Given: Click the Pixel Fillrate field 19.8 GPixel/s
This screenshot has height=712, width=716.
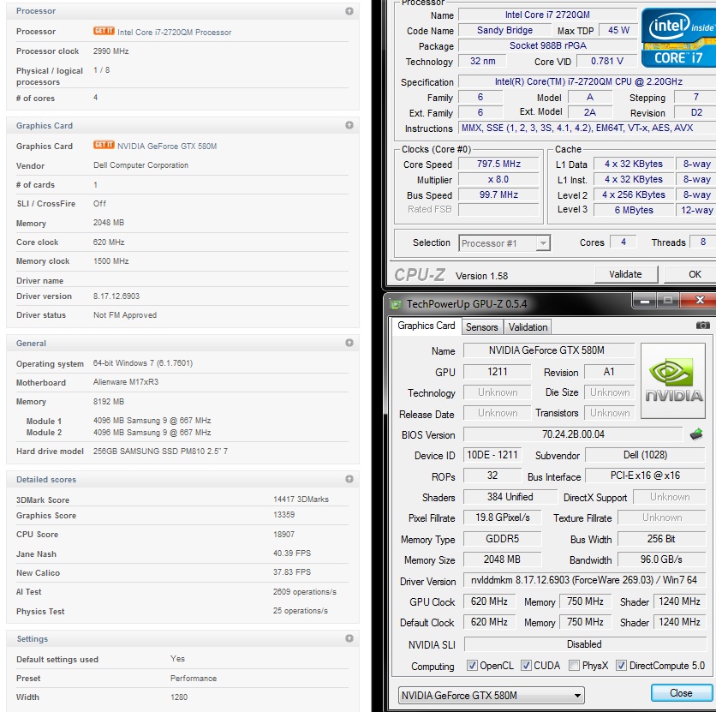Looking at the screenshot, I should pyautogui.click(x=502, y=518).
